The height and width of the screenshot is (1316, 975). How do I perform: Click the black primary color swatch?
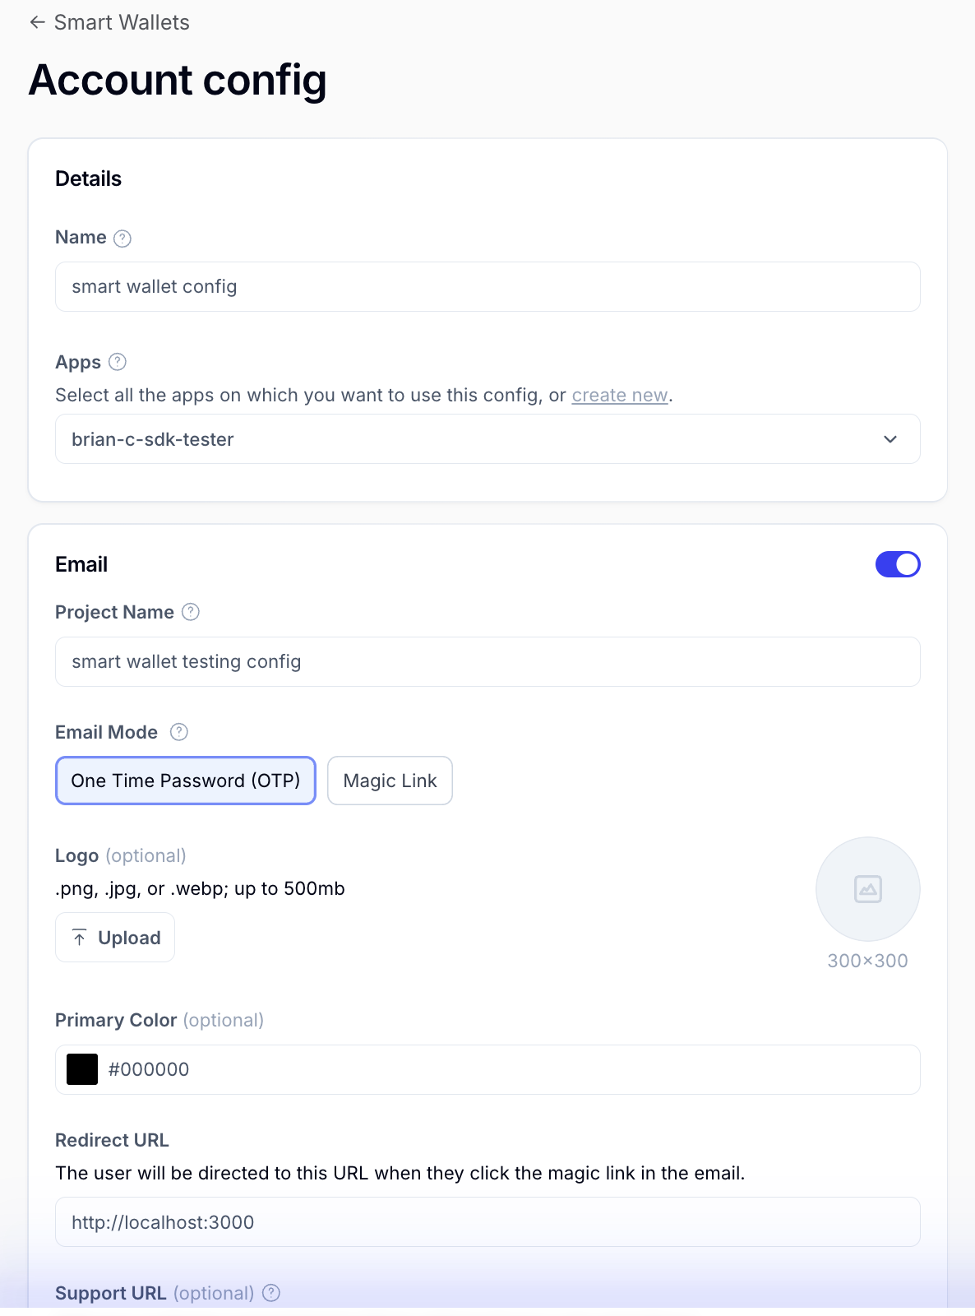click(81, 1069)
